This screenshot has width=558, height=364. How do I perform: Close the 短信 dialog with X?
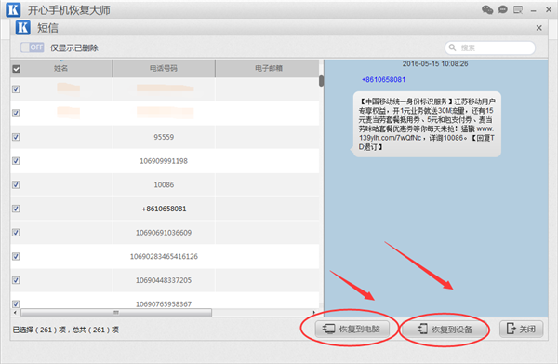538,28
